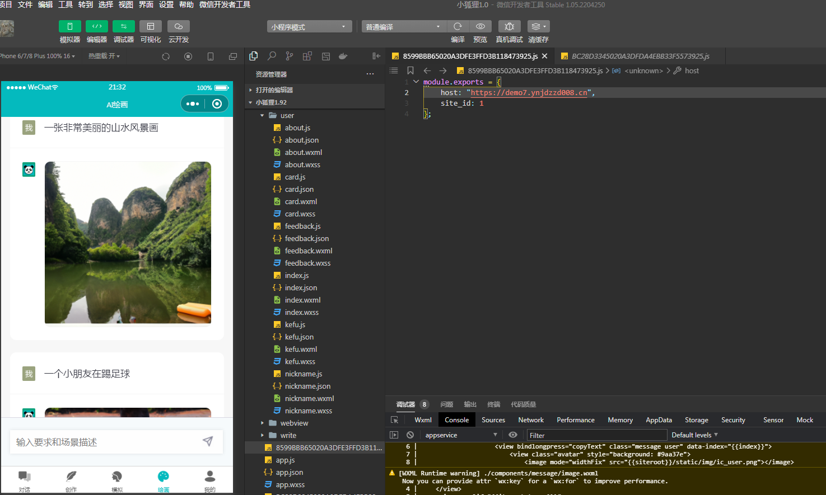This screenshot has height=495, width=826.
Task: Expand the write folder
Action: pyautogui.click(x=315, y=435)
